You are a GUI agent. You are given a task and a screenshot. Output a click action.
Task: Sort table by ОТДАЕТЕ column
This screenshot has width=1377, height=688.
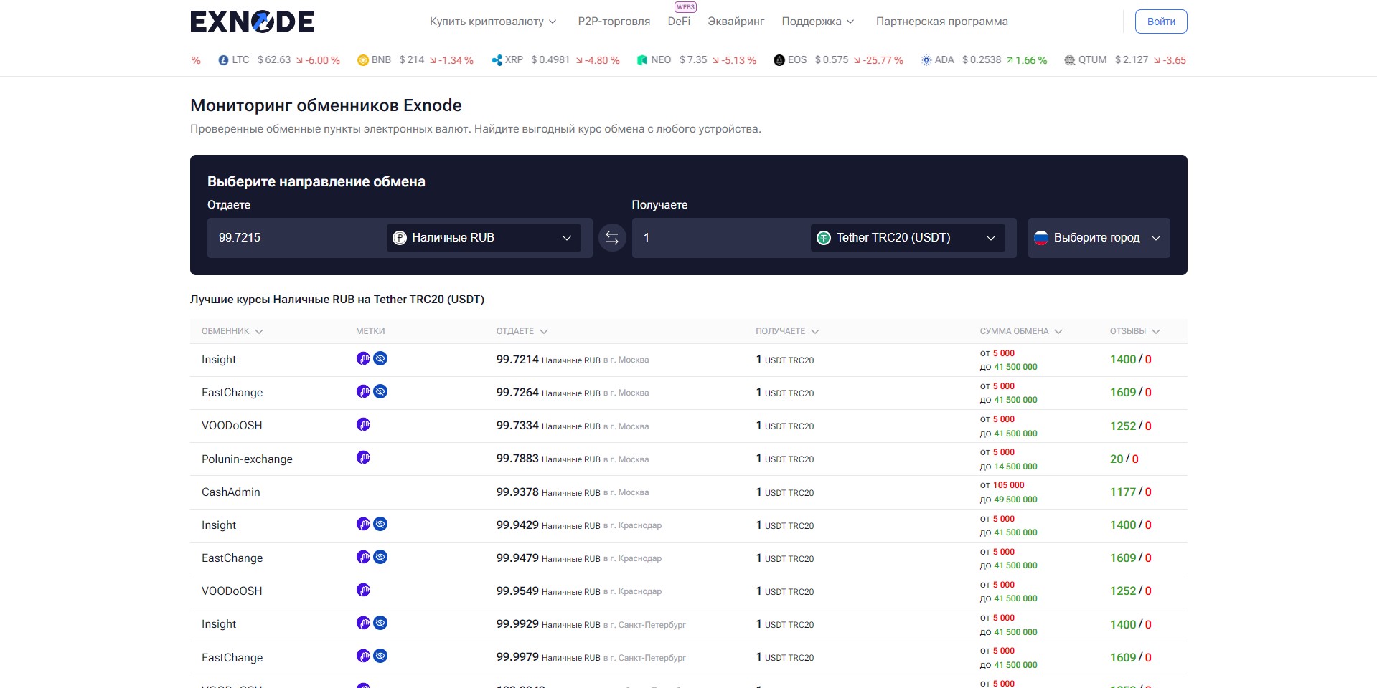click(522, 331)
